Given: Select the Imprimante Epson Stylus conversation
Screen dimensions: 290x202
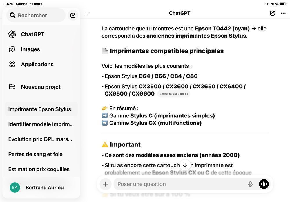Looking at the screenshot, I should coord(41,109).
